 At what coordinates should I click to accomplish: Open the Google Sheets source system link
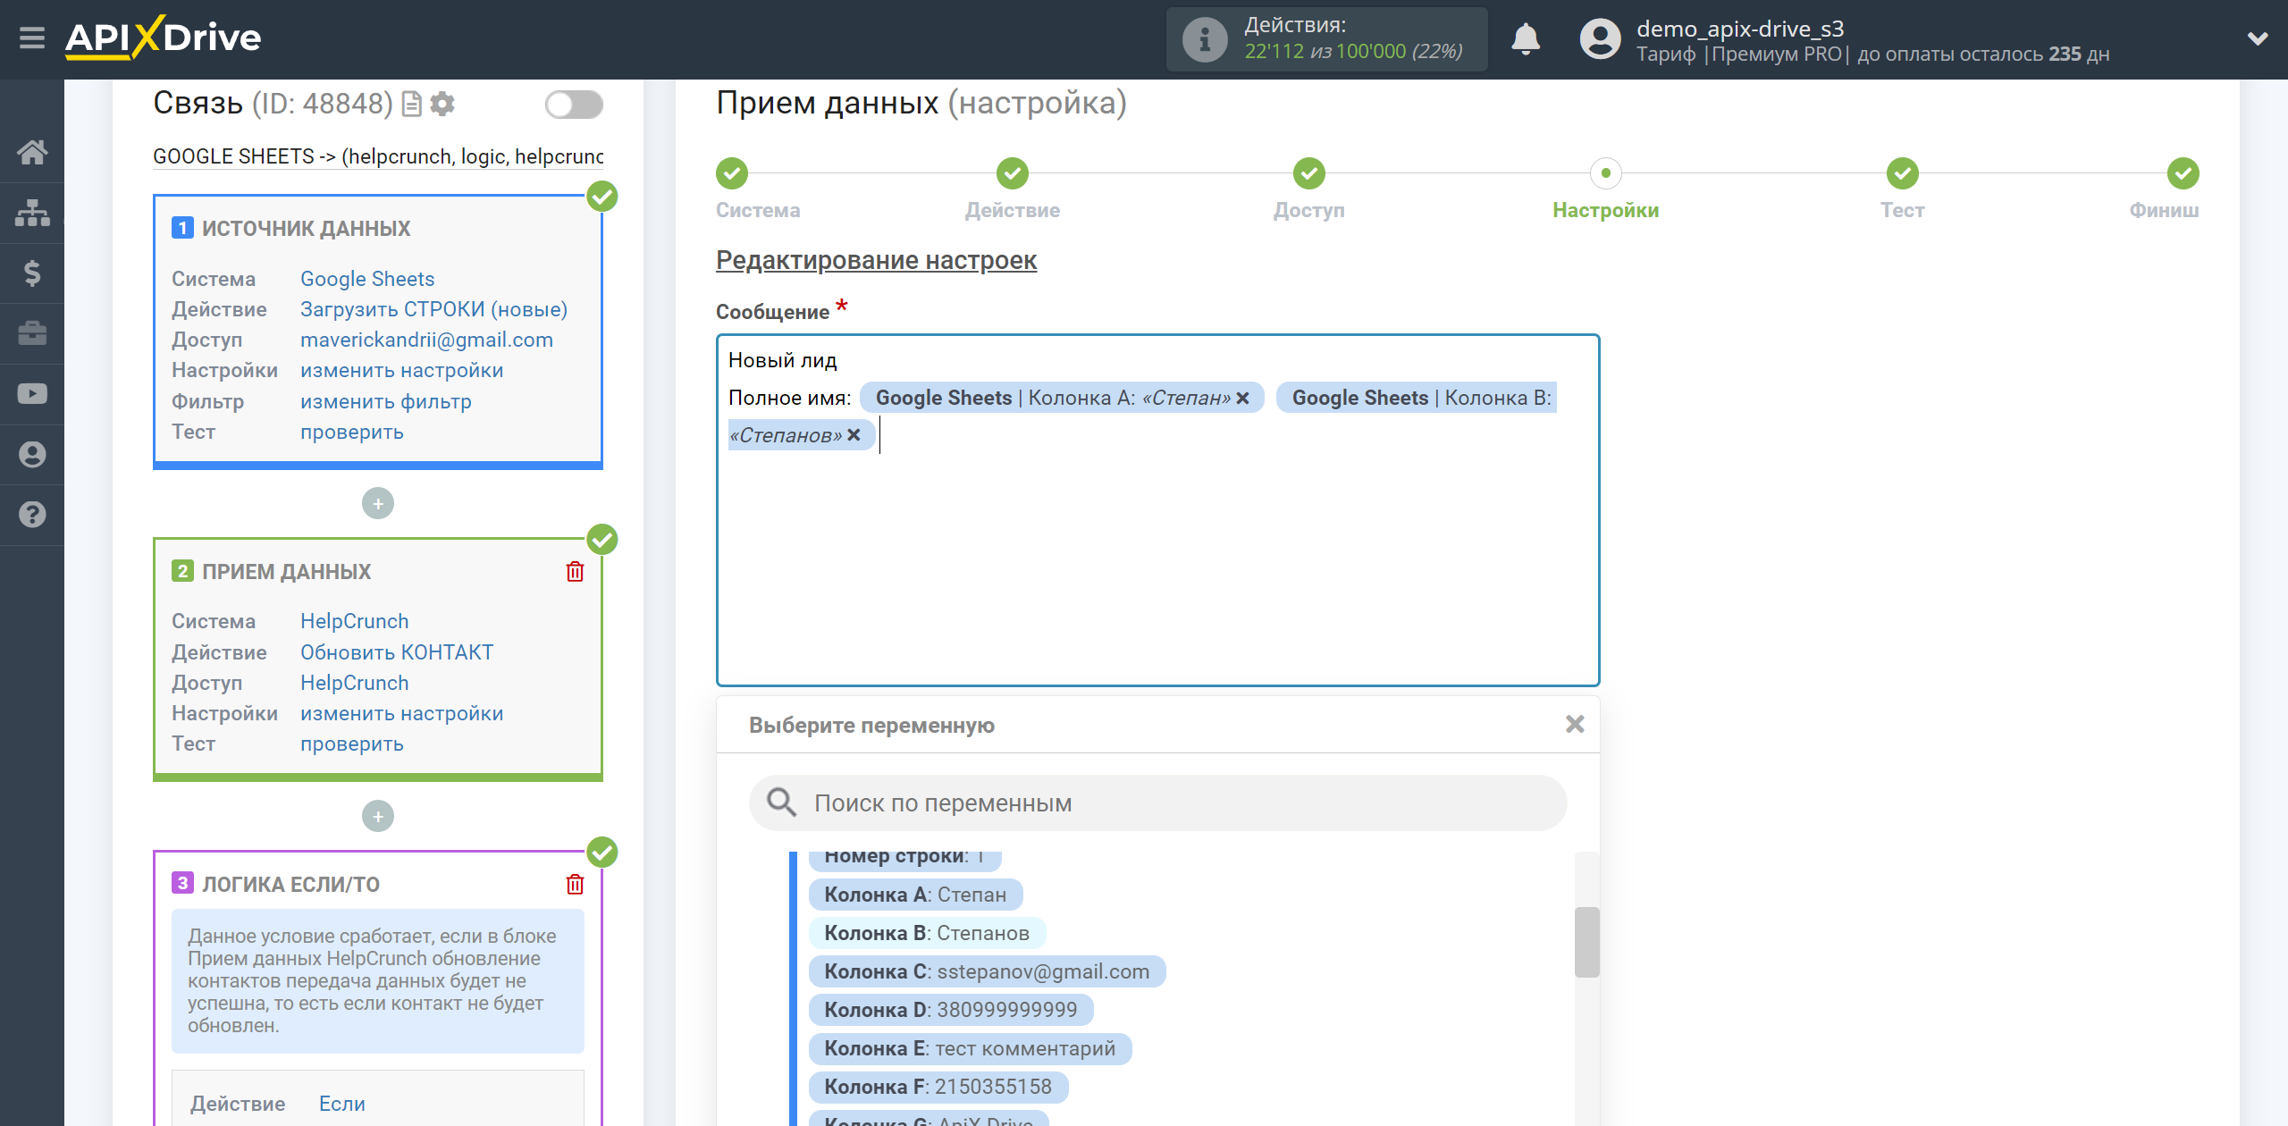tap(367, 279)
